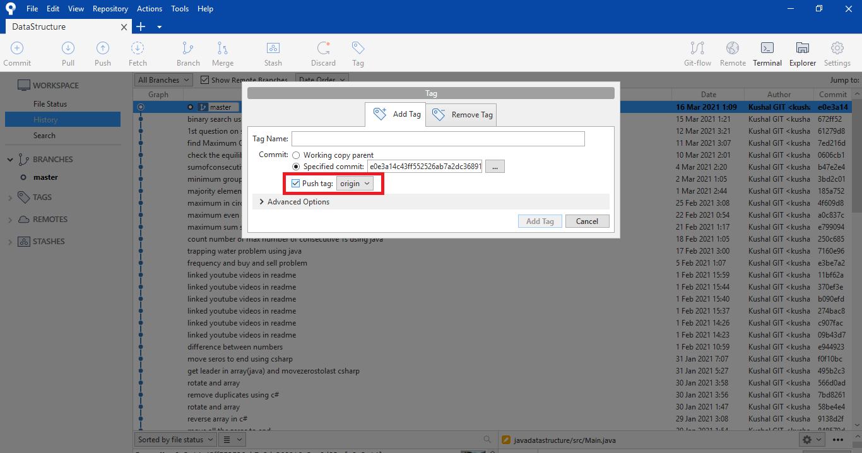
Task: Click the master branch badge in commit graph
Action: tap(218, 107)
